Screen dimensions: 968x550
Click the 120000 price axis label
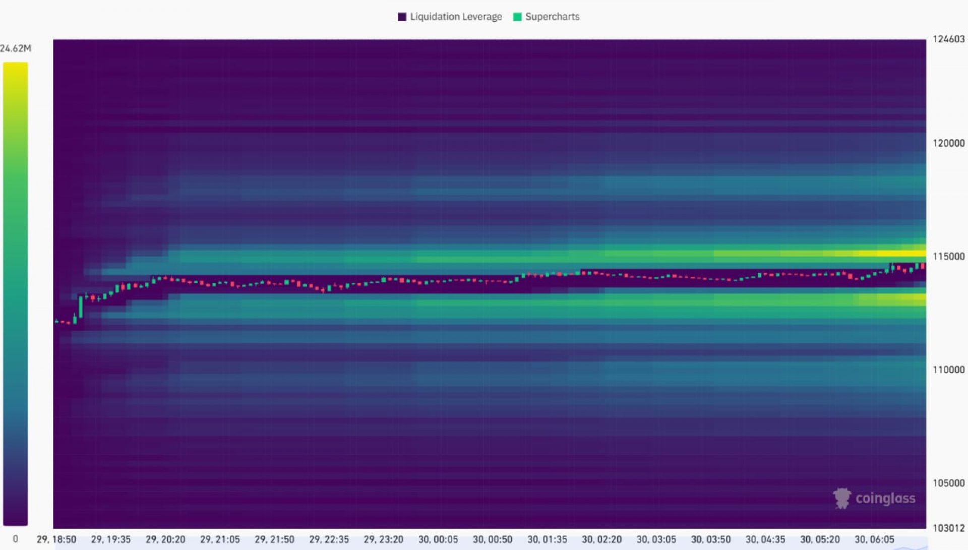pyautogui.click(x=948, y=143)
